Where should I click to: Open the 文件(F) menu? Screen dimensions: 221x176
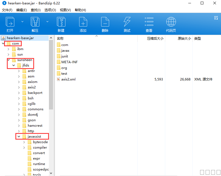(7, 10)
